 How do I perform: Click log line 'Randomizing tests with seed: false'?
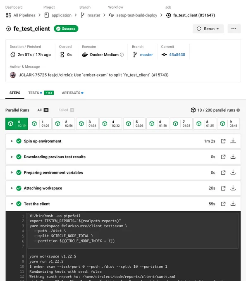[x=65, y=271]
